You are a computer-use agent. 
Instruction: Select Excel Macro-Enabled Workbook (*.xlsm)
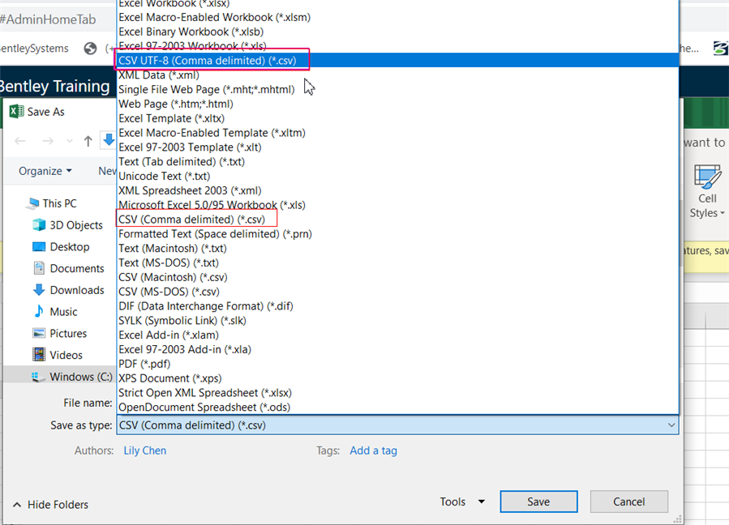[397, 17]
